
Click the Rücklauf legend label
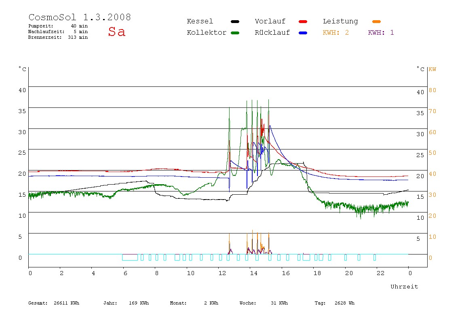click(272, 33)
